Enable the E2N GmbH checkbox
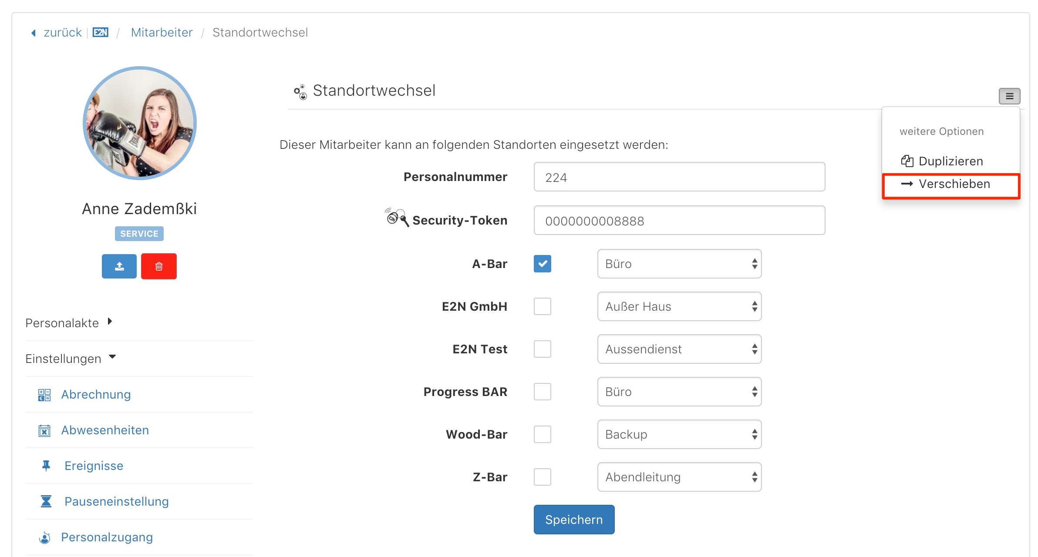Viewport: 1038px width, 557px height. point(543,306)
